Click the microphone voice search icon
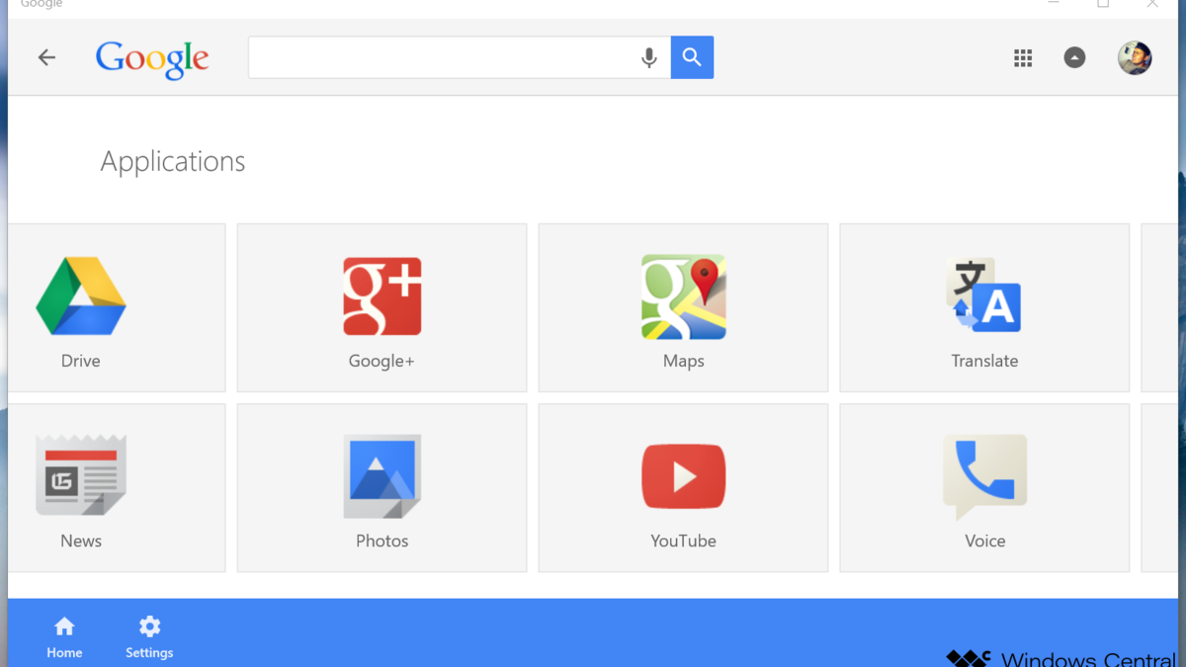1186x667 pixels. click(649, 58)
